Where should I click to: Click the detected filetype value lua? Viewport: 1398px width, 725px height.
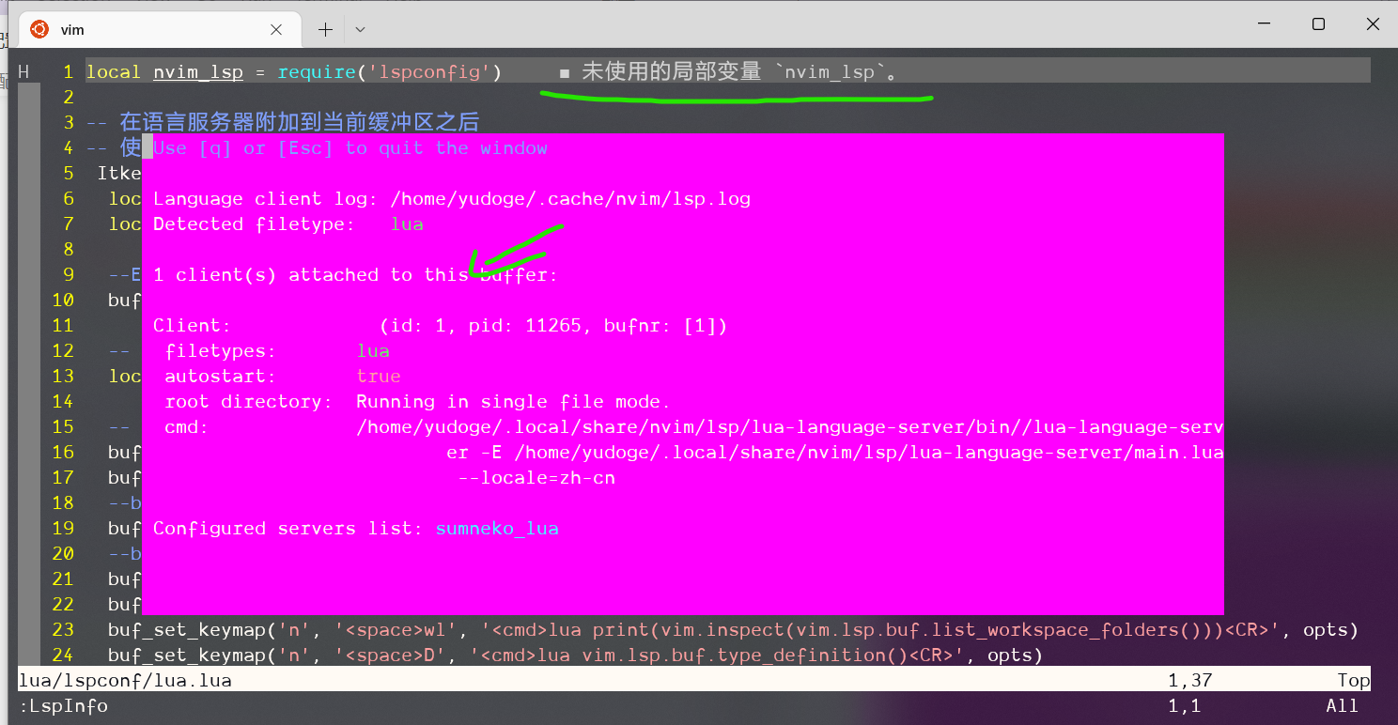point(407,224)
